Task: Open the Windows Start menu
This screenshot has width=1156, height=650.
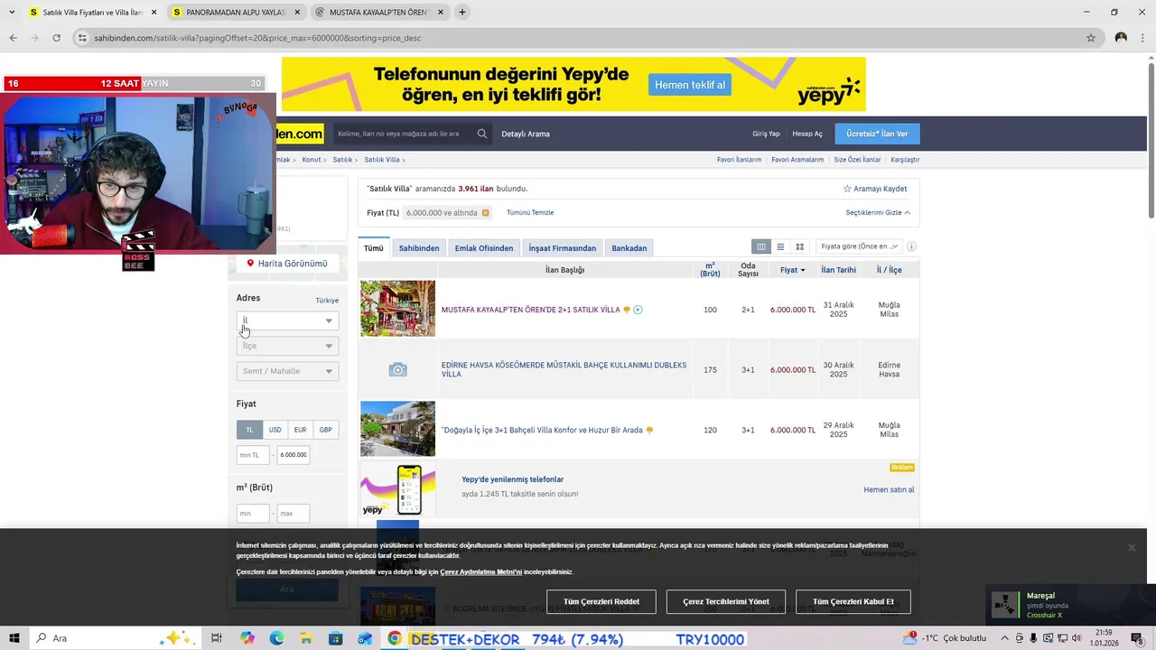Action: (15, 638)
